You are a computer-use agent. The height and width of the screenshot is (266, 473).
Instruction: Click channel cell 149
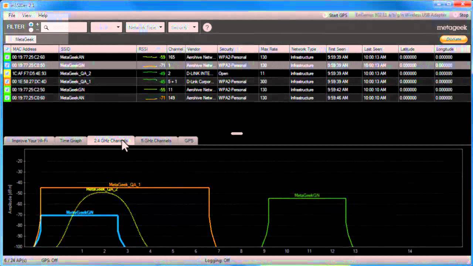pos(171,98)
